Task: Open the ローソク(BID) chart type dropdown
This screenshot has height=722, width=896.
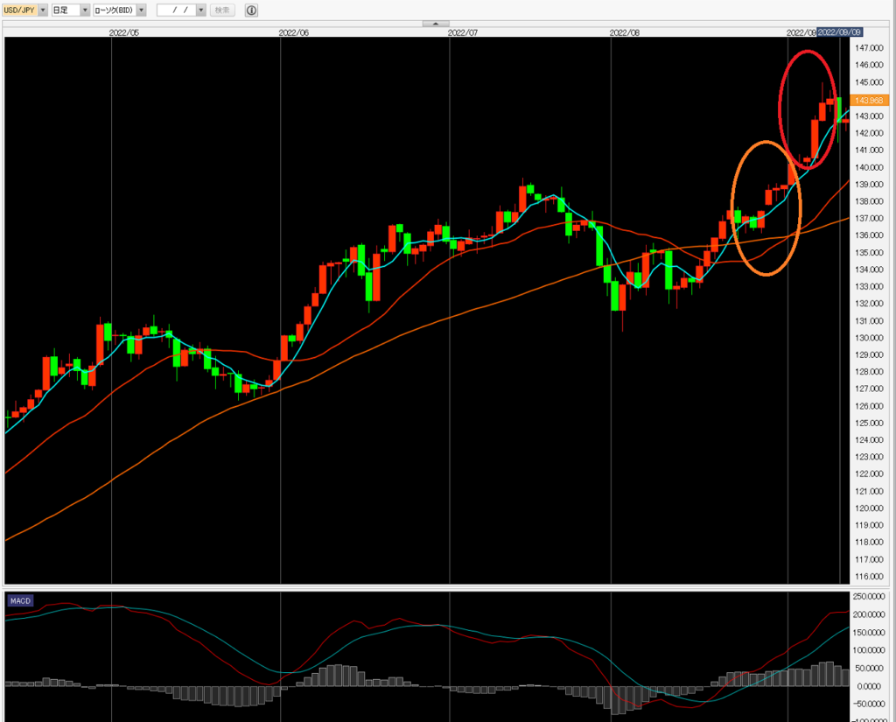Action: pyautogui.click(x=141, y=11)
